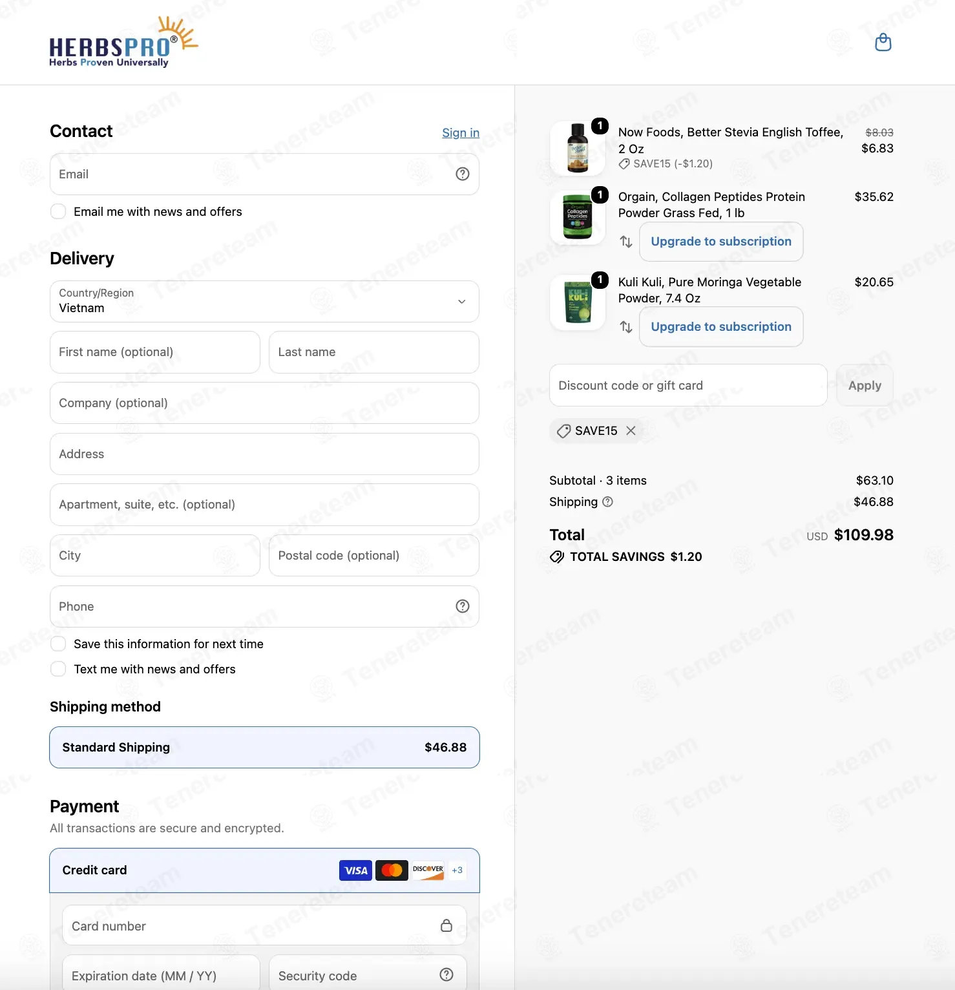955x990 pixels.
Task: Click the Last name field
Action: (374, 352)
